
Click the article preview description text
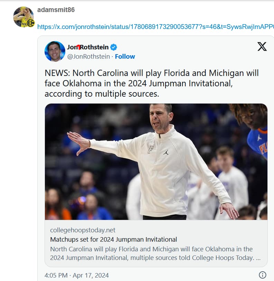coord(155,253)
